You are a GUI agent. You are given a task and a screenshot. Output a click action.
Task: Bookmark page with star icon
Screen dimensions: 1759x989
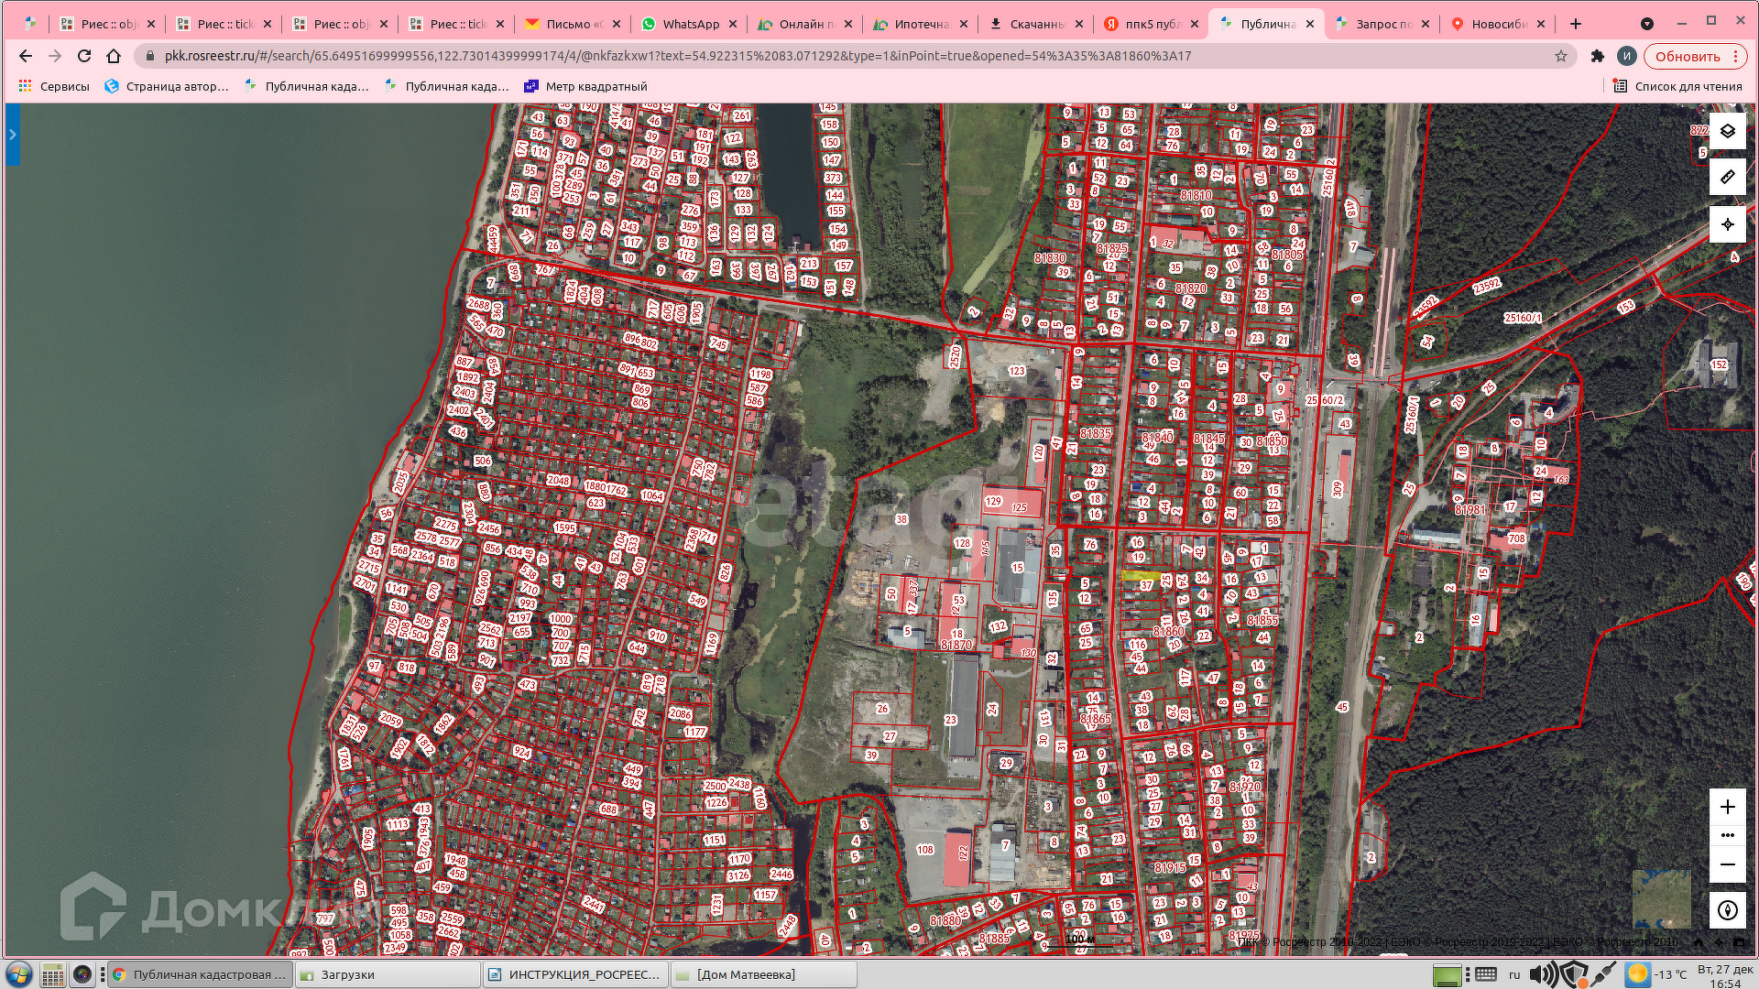click(1561, 56)
